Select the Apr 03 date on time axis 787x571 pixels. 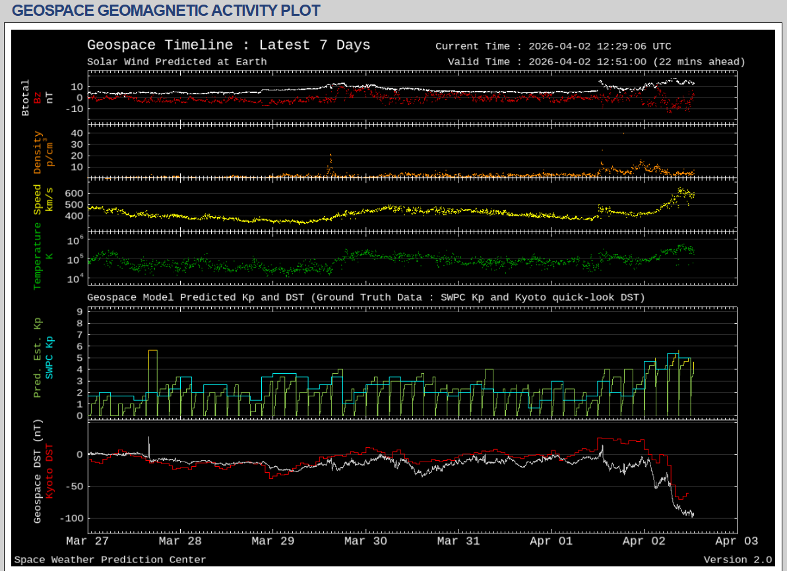(x=736, y=541)
